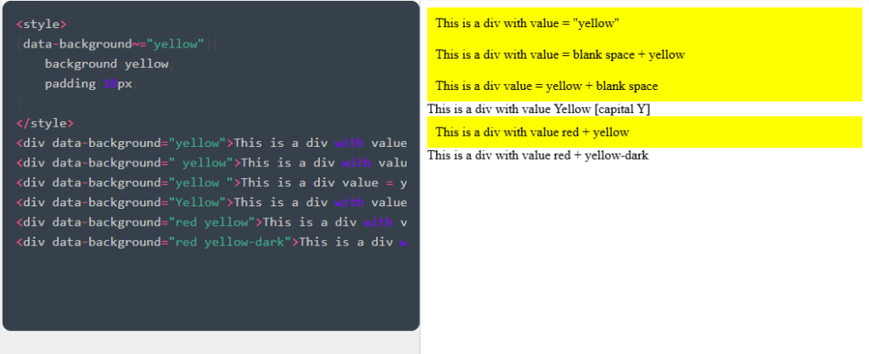Click code line with data-background="yellow " div

click(x=211, y=183)
